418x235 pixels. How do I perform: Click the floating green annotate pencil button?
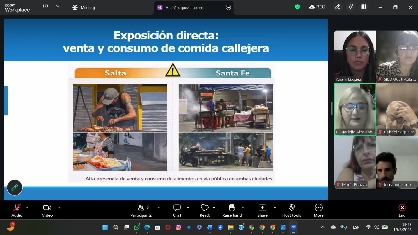(x=15, y=187)
